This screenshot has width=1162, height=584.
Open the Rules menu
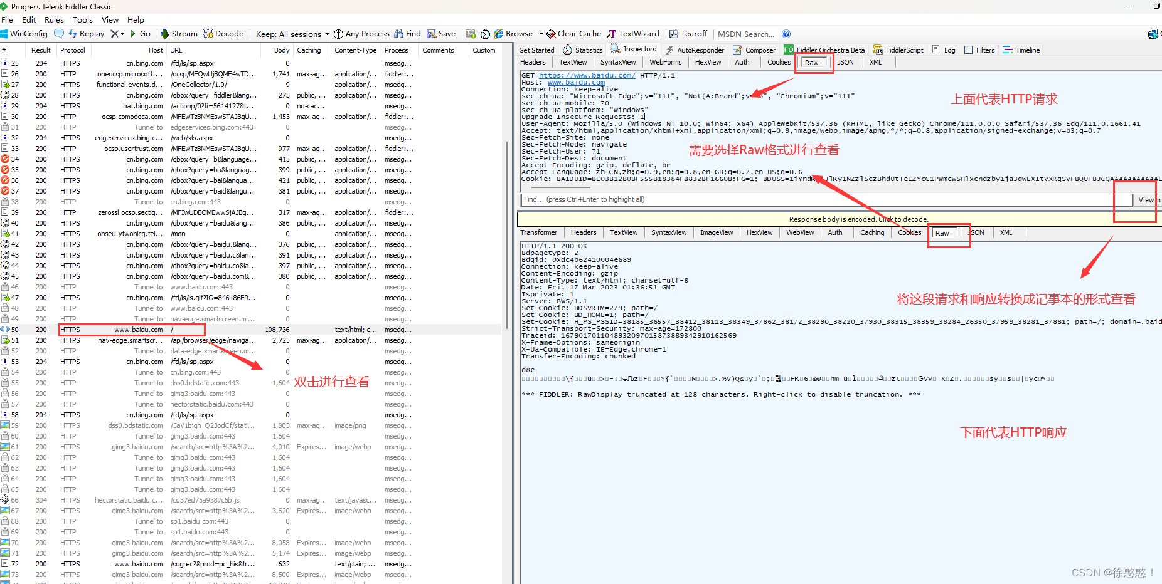54,19
